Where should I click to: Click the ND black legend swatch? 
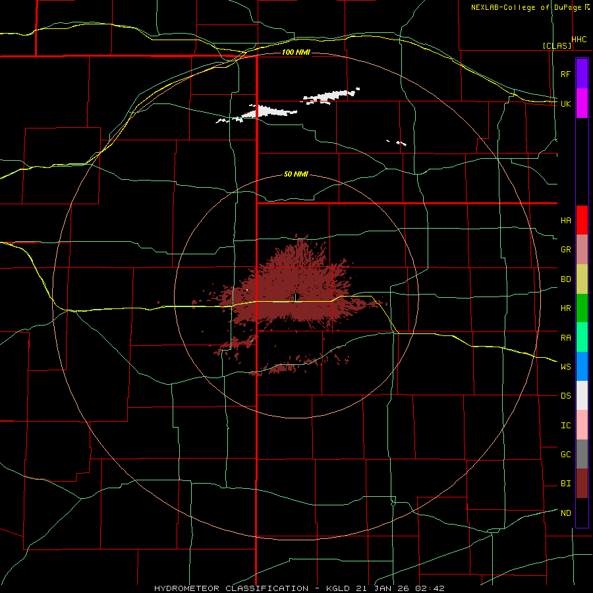pyautogui.click(x=582, y=513)
